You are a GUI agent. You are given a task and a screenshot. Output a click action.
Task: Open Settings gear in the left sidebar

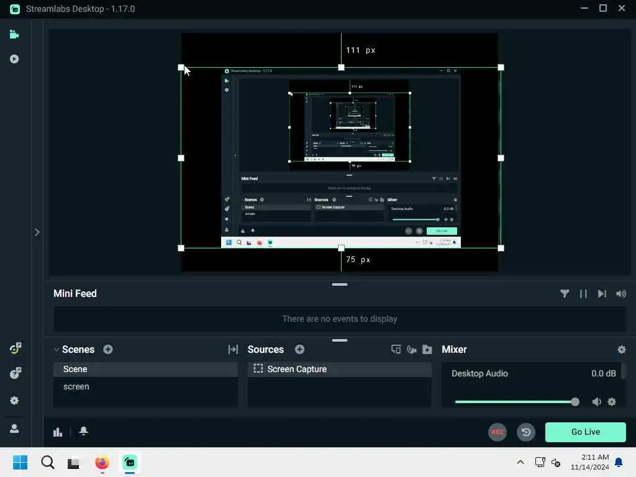(x=14, y=401)
